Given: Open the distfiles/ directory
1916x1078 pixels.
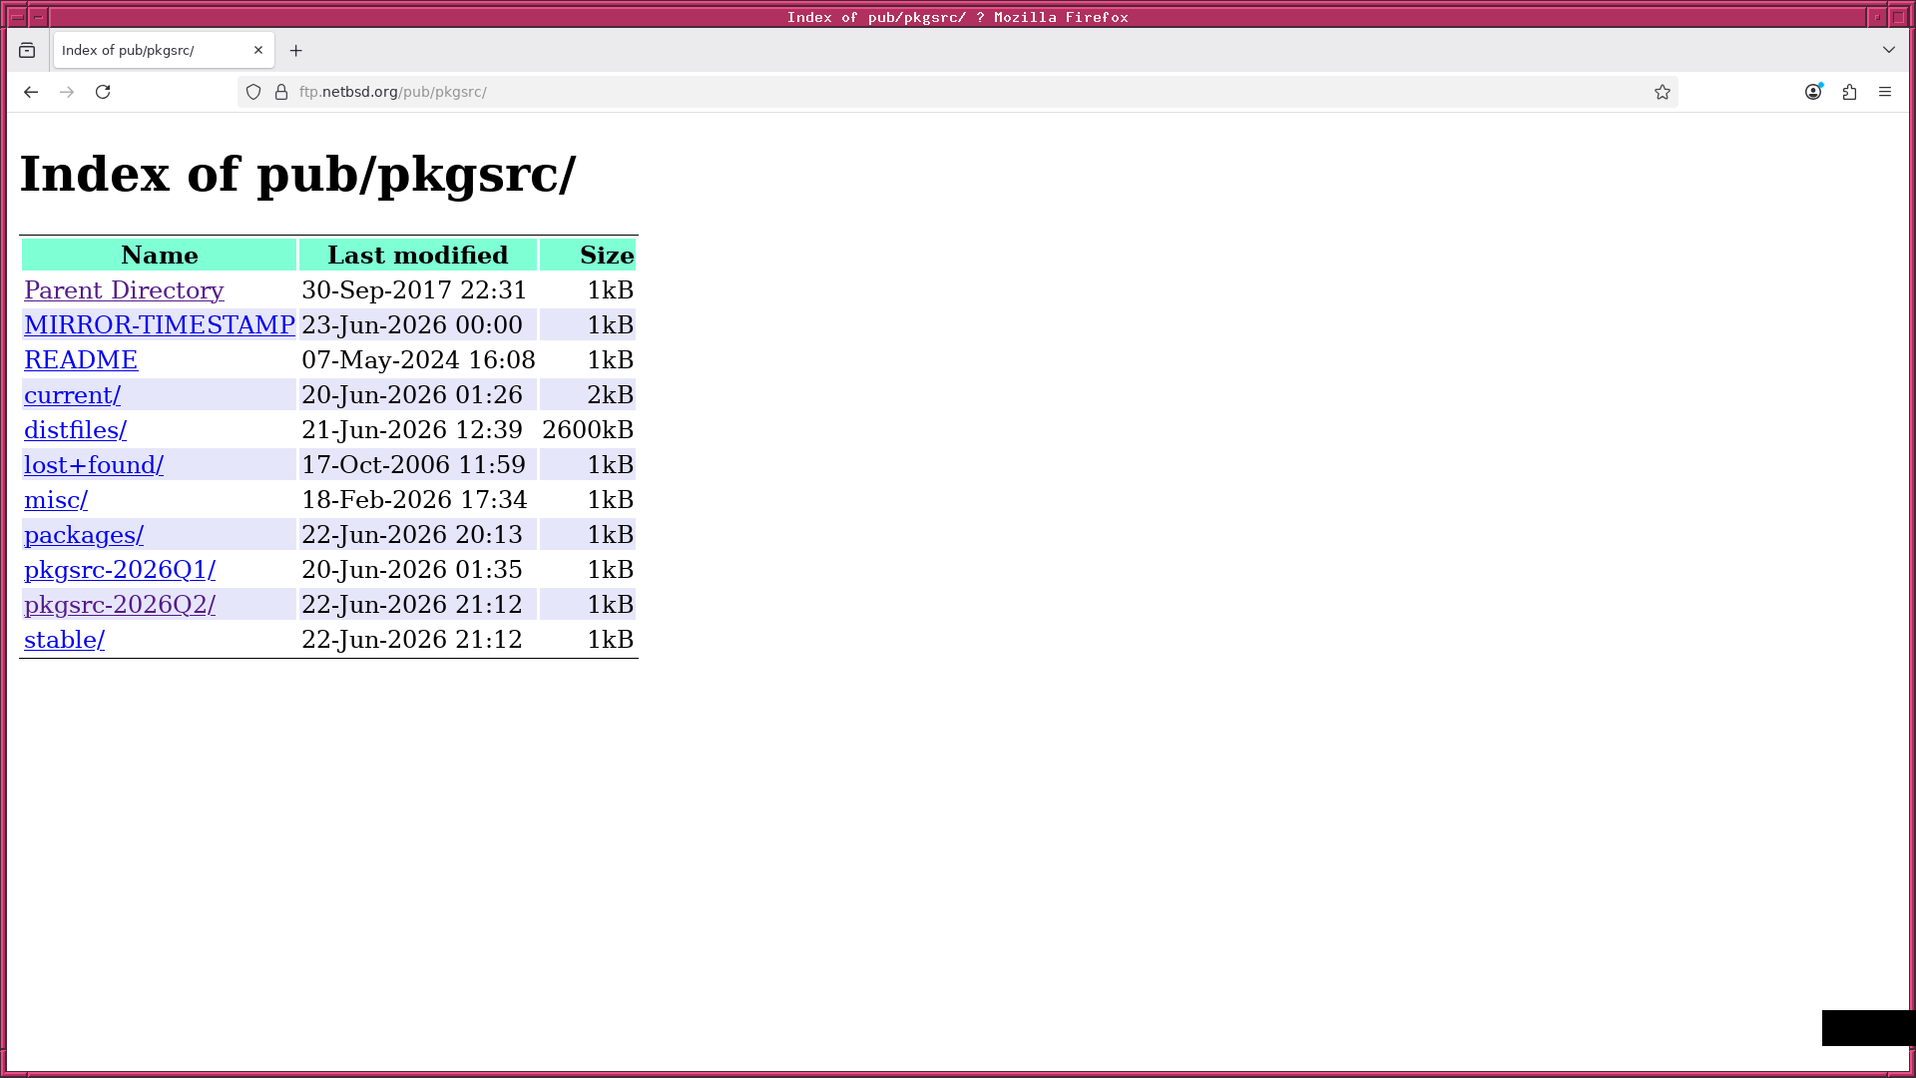Looking at the screenshot, I should 75,430.
